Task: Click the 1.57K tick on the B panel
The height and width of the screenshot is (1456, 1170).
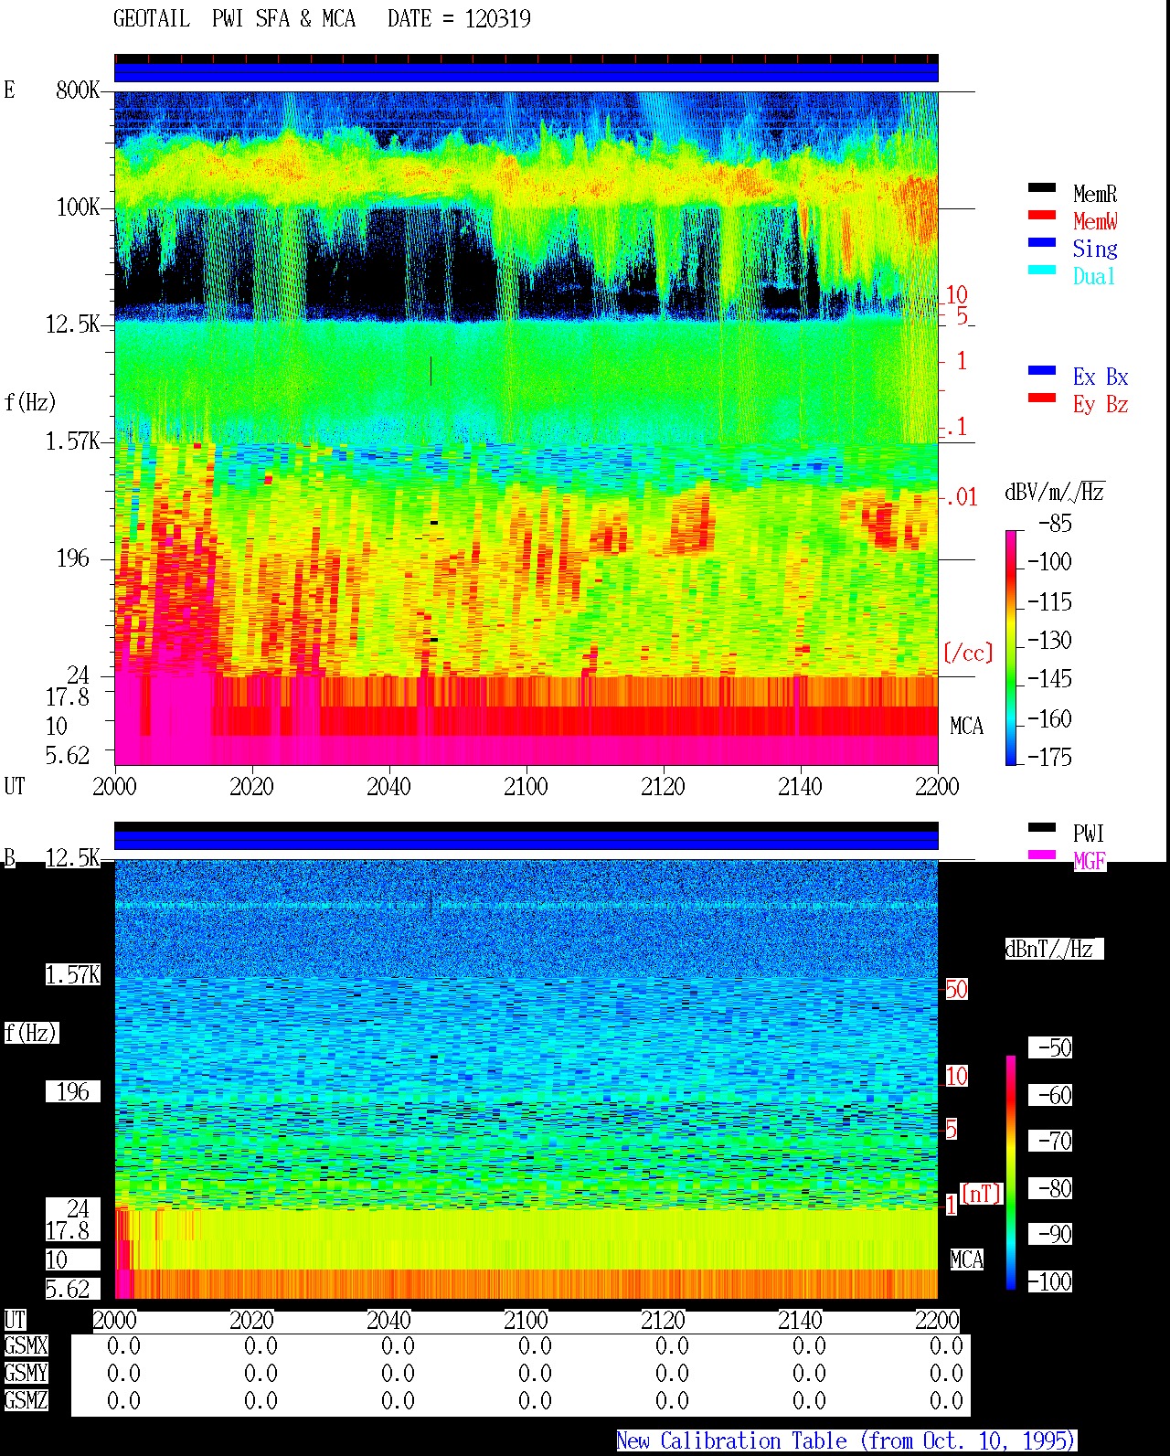Action: coord(73,974)
